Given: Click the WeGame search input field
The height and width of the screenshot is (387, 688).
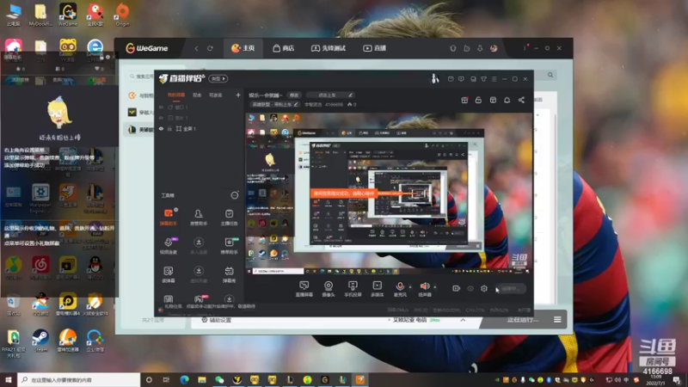Looking at the screenshot, I should point(143,77).
